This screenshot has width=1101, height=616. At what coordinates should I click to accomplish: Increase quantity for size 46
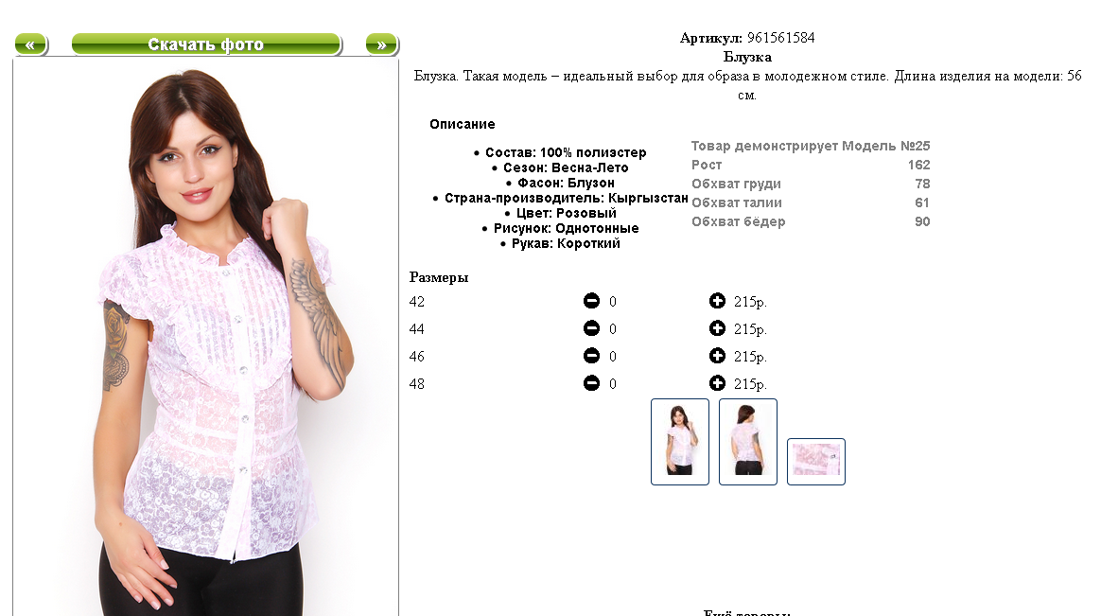click(717, 356)
